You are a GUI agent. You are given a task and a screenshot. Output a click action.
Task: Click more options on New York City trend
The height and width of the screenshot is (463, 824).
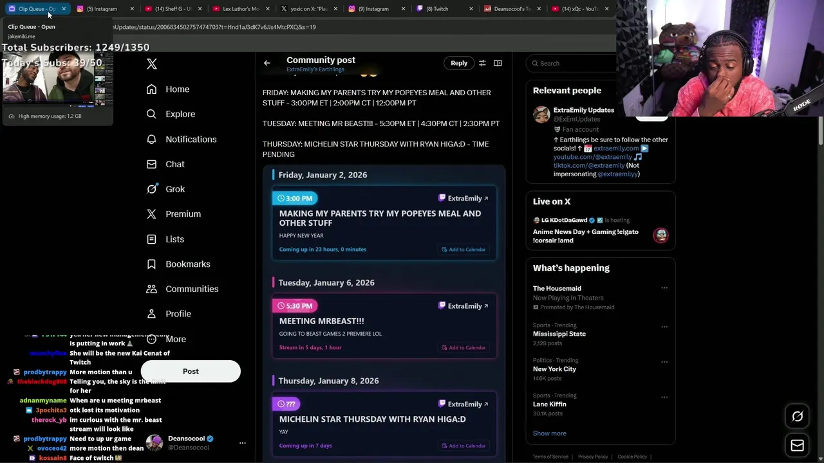[x=664, y=361]
